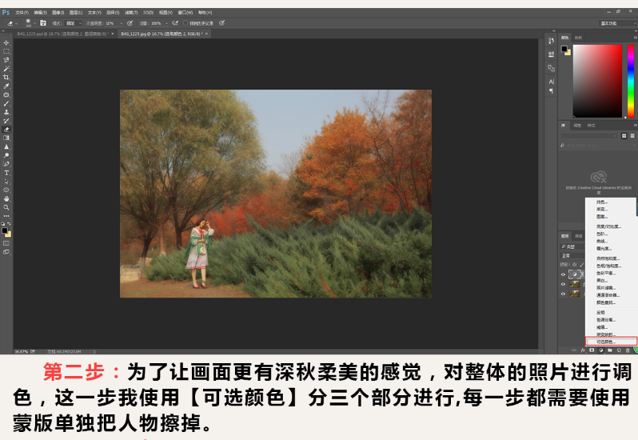The height and width of the screenshot is (440, 638).
Task: Select the Sharpen/Blur tool
Action: click(x=6, y=147)
